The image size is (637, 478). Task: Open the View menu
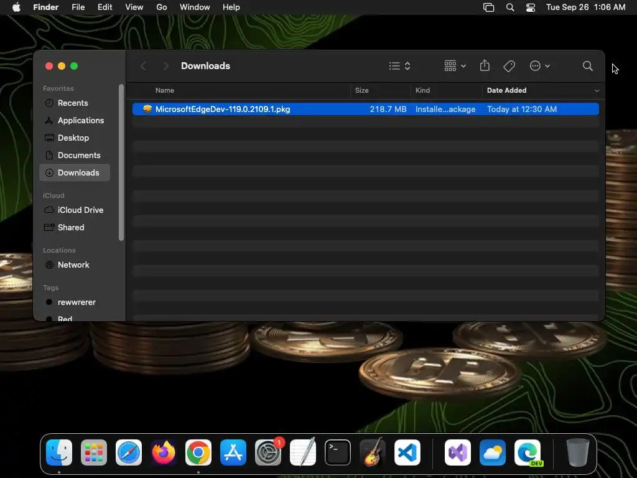pos(134,7)
